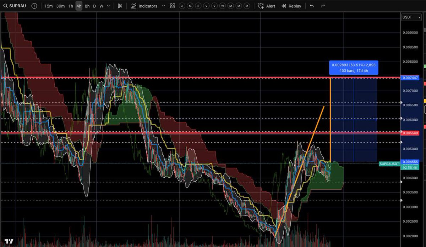The width and height of the screenshot is (426, 247).
Task: Click the circled A quick button
Action: [x=182, y=6]
